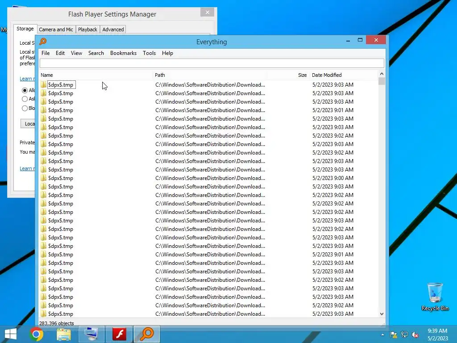
Task: Click the results list scroll-down arrow
Action: (382, 314)
